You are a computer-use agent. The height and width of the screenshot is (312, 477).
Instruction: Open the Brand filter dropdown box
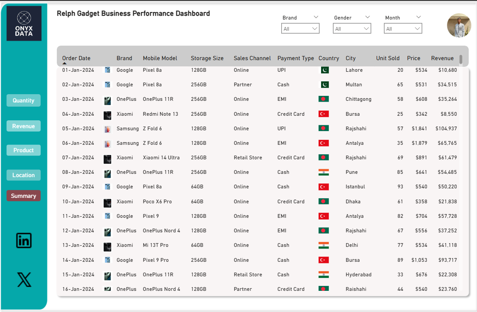coord(300,29)
